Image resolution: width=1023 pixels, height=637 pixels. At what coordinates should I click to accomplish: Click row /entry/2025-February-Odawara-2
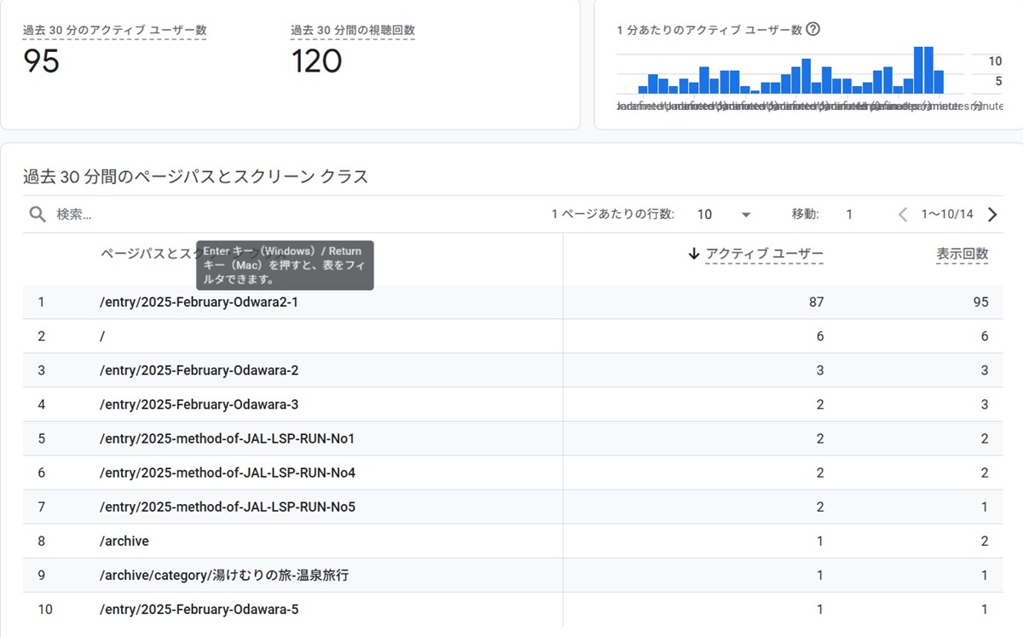click(x=512, y=371)
